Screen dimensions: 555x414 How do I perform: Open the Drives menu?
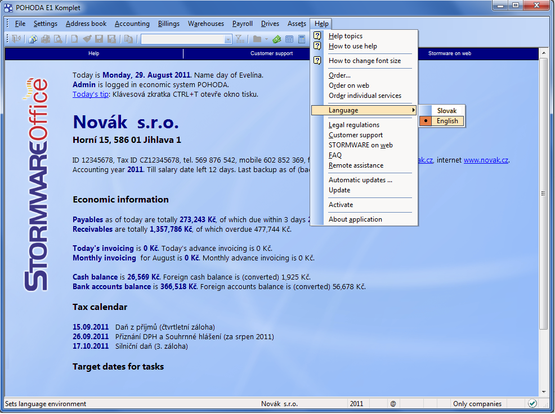coord(270,24)
